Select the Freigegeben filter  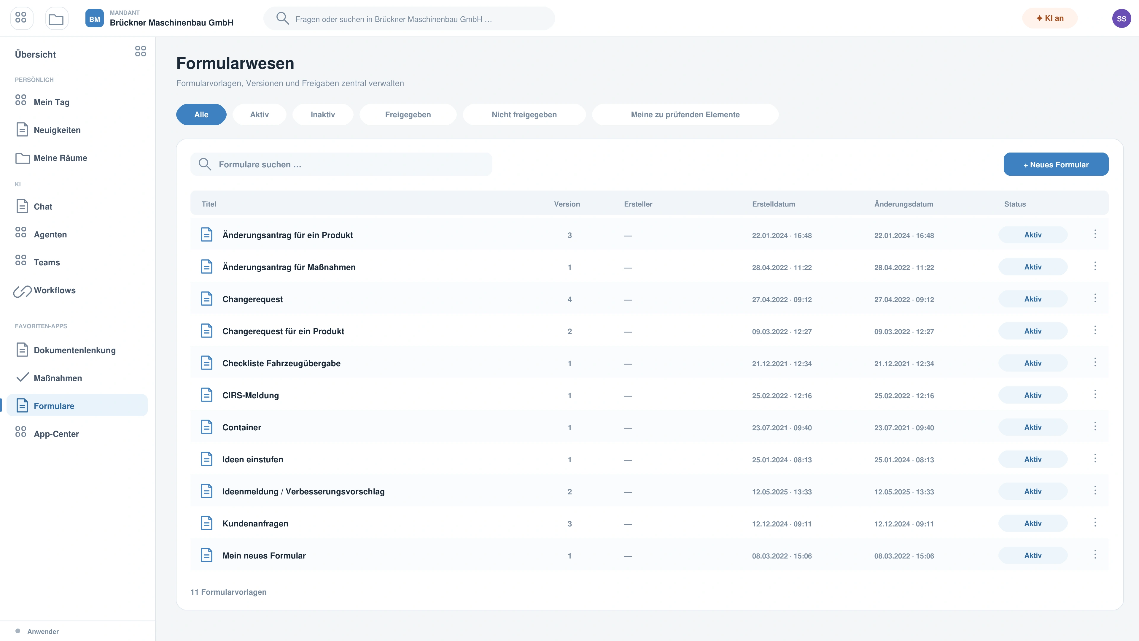[x=408, y=115]
